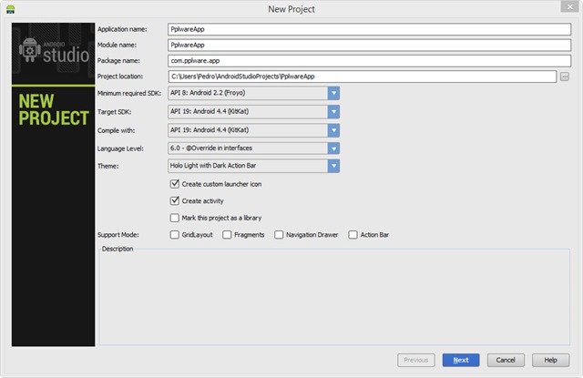This screenshot has height=378, width=583.
Task: Click the browse button for project location
Action: coord(565,77)
